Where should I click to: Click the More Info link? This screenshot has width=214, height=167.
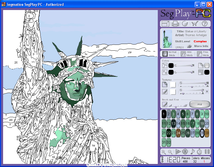201,46
